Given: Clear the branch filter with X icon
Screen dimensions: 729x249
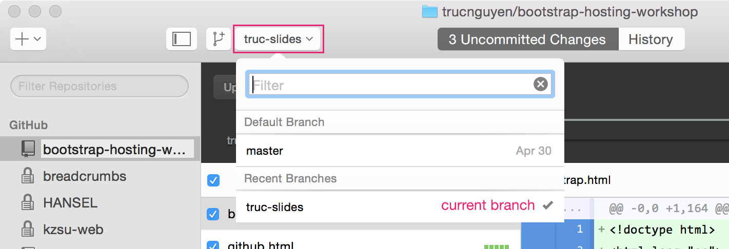Looking at the screenshot, I should point(541,84).
